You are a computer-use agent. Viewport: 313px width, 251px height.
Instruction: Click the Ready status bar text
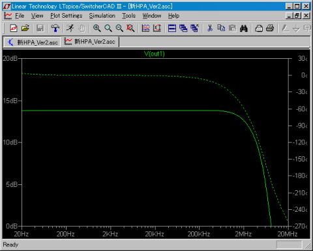10,244
